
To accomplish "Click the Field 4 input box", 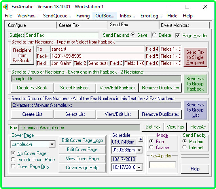I will pos(171,49).
